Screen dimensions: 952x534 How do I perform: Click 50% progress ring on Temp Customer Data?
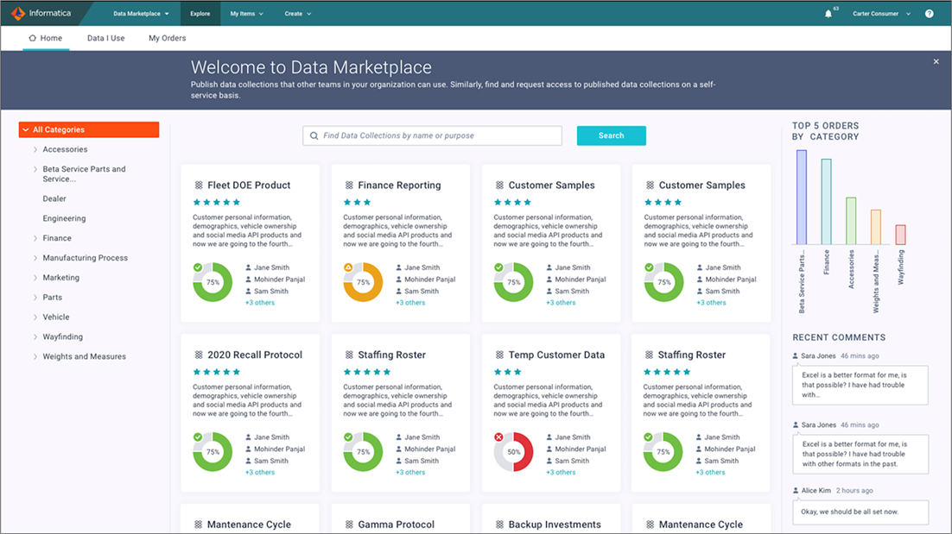pyautogui.click(x=514, y=451)
